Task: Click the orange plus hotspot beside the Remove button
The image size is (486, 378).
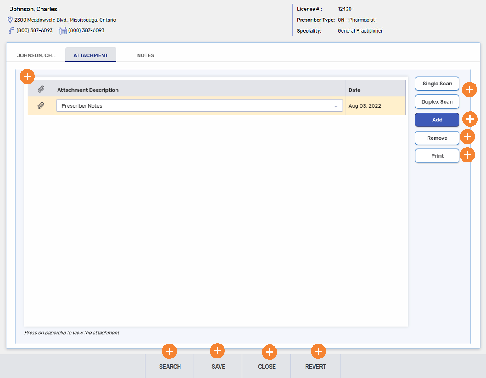Action: pos(467,137)
